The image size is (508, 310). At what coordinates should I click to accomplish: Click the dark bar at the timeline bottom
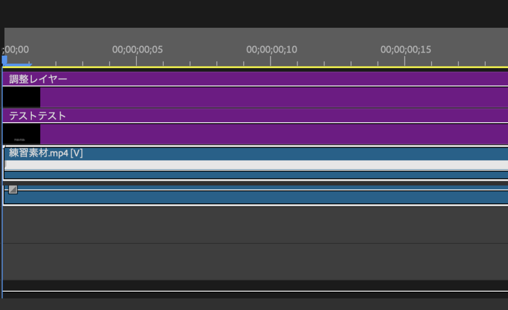(248, 286)
